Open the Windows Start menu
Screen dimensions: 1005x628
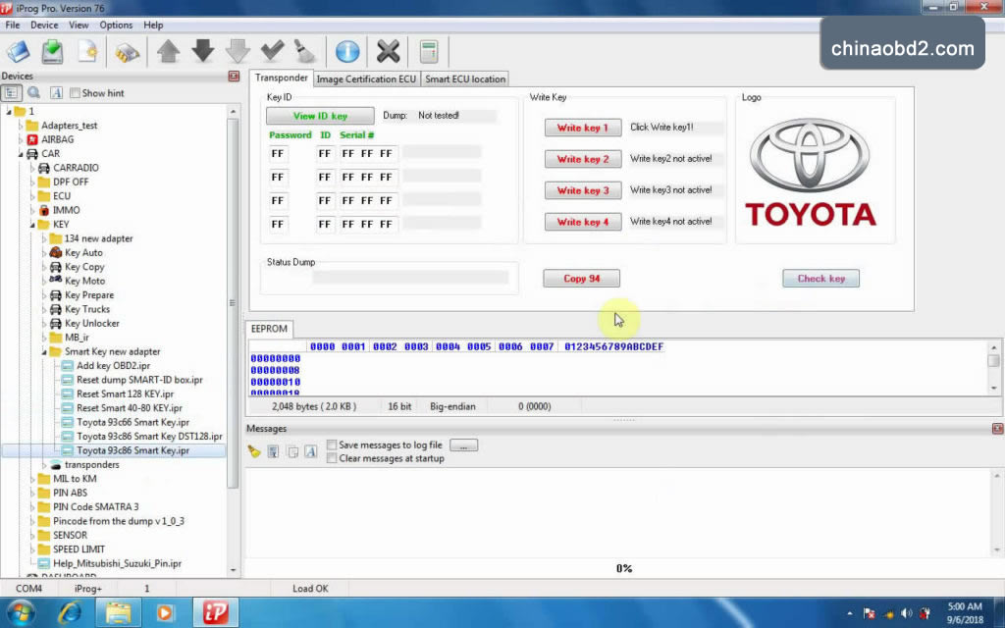pos(20,612)
